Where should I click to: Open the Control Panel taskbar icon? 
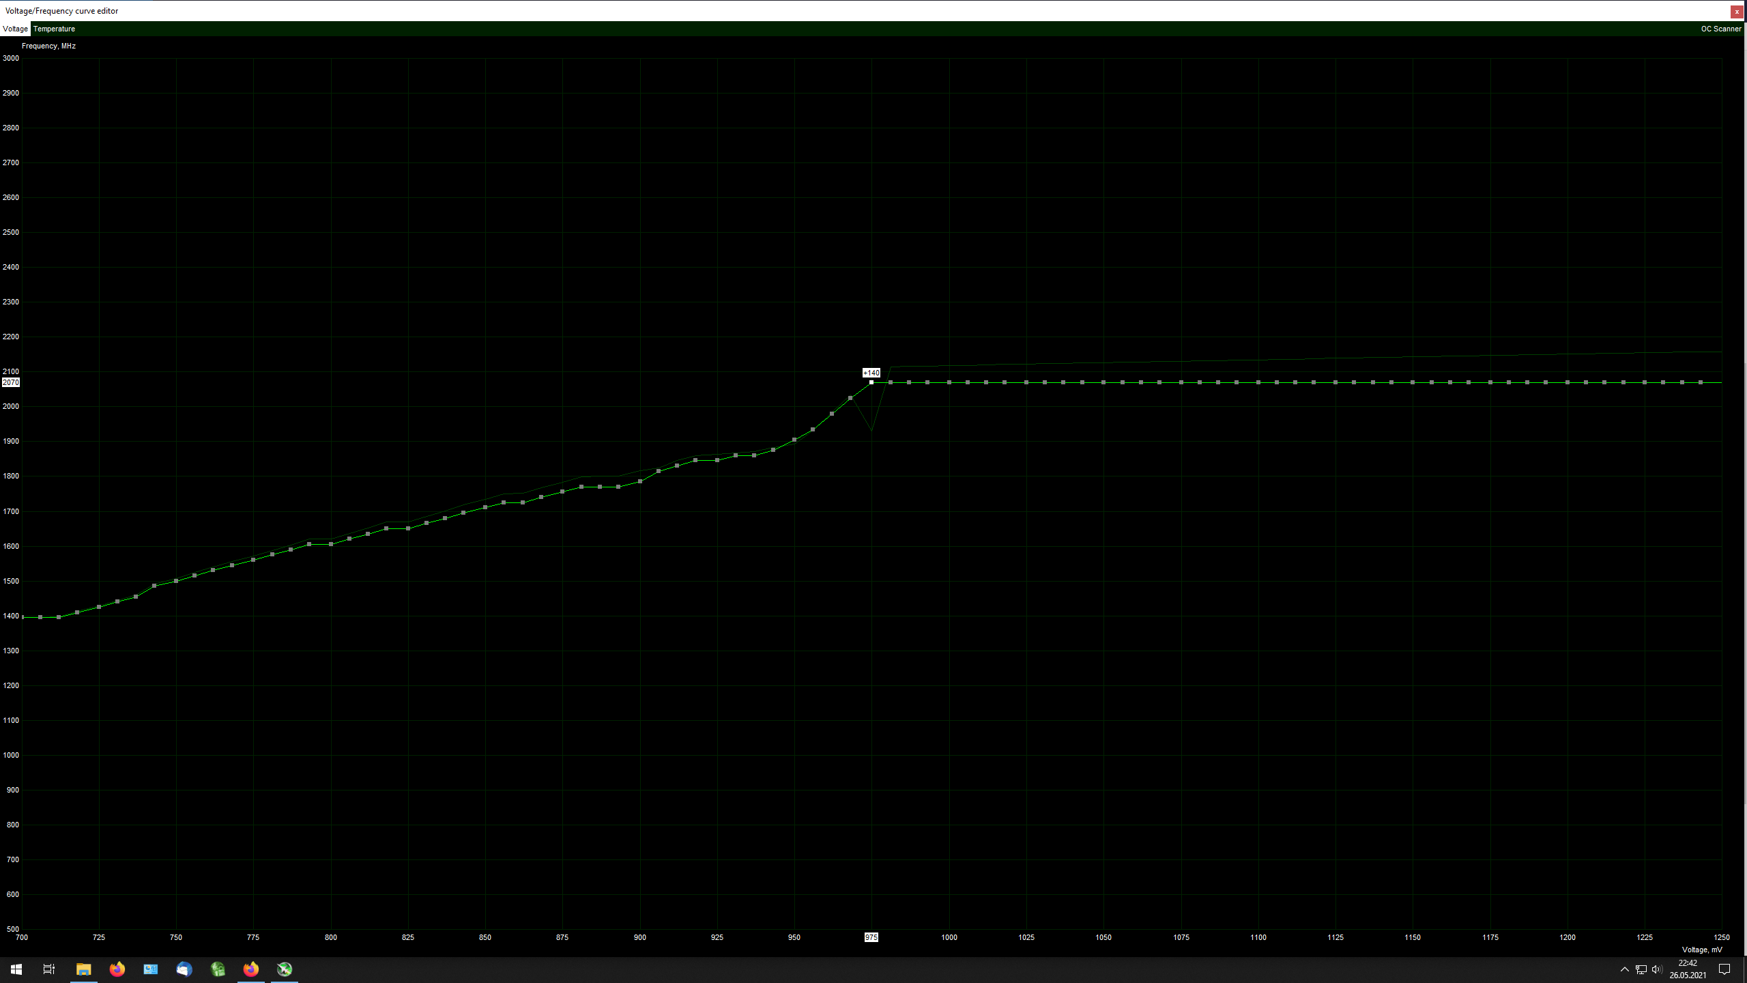(151, 969)
